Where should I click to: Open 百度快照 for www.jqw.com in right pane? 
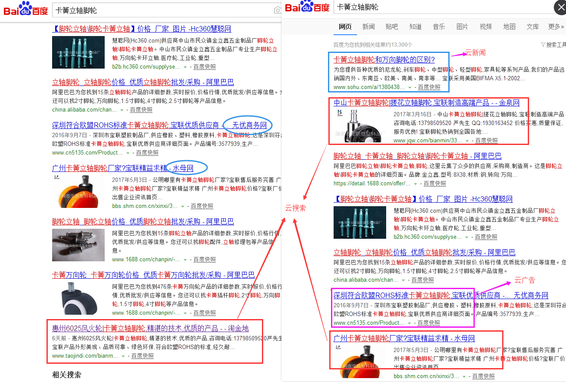click(x=486, y=141)
